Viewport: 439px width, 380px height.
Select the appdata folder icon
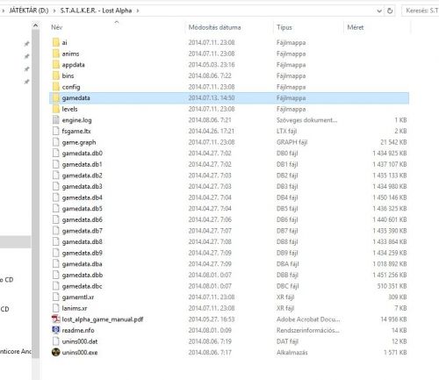point(56,65)
